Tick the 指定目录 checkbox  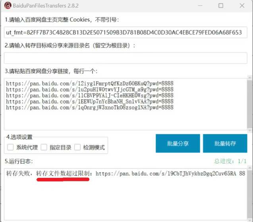point(44,147)
